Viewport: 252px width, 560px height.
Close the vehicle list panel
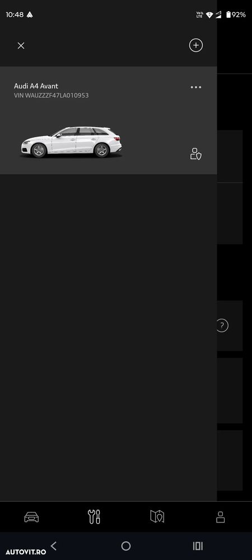click(21, 45)
